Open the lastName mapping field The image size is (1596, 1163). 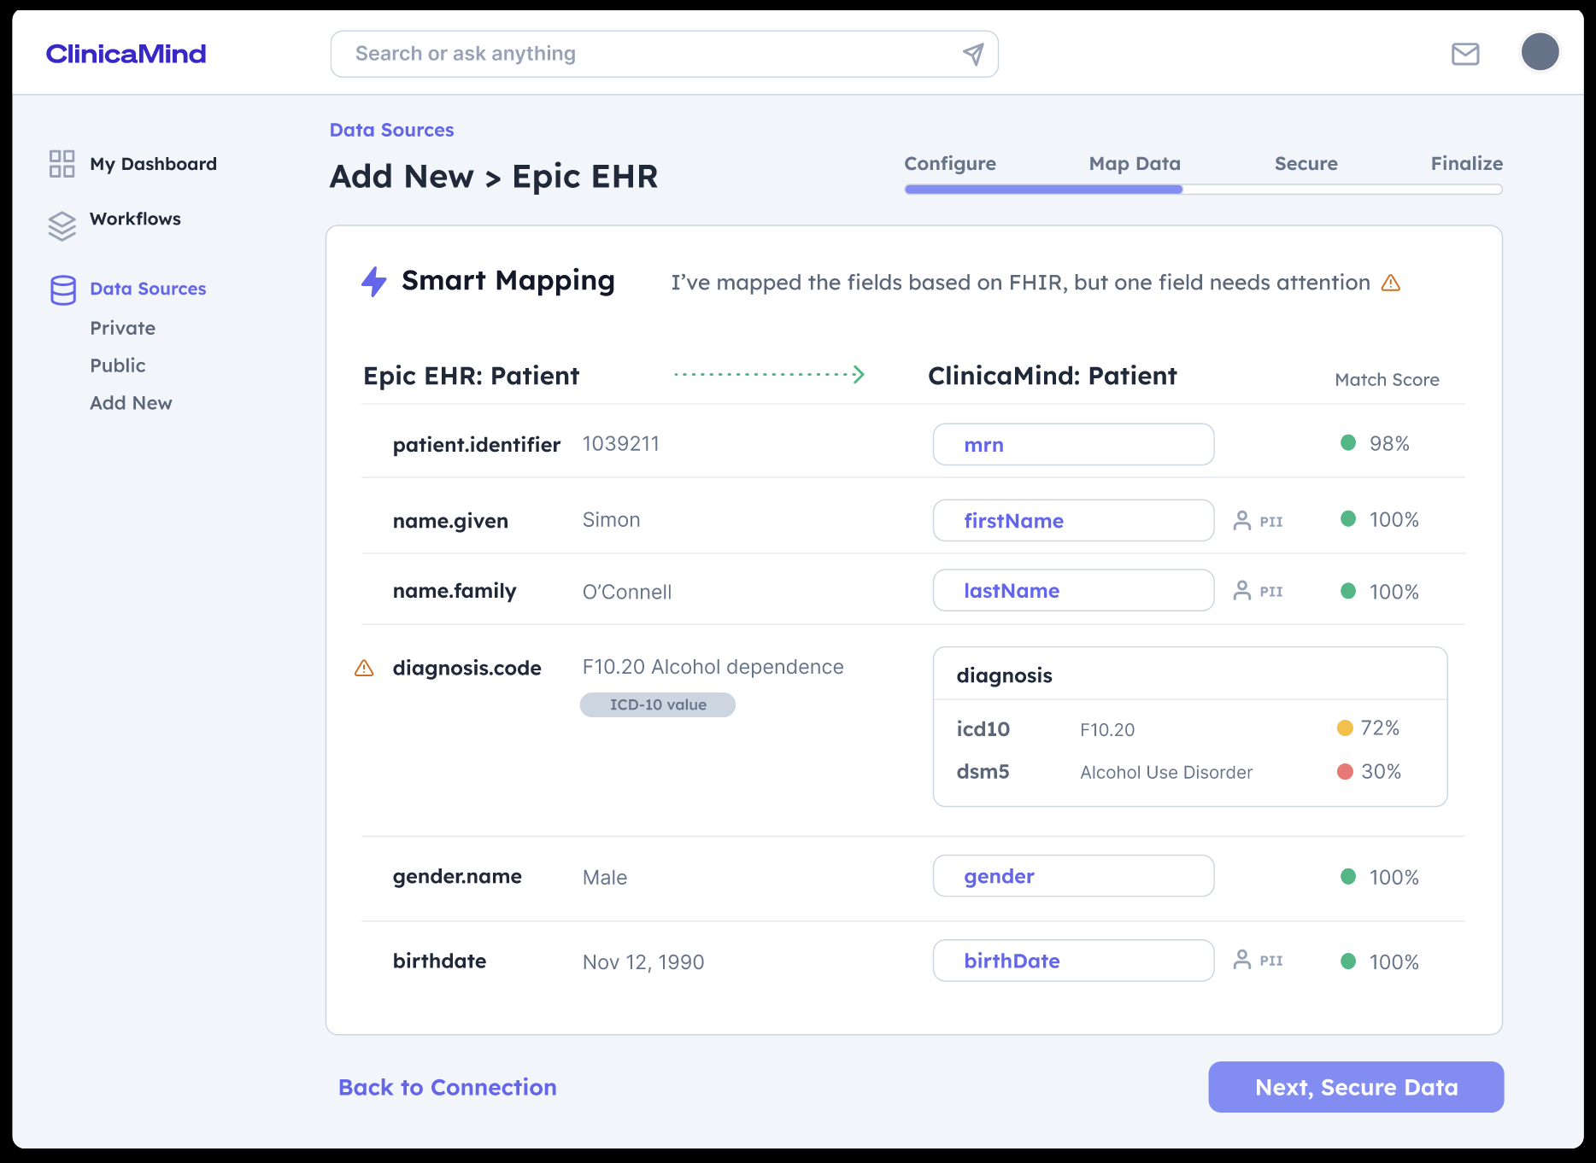point(1073,590)
